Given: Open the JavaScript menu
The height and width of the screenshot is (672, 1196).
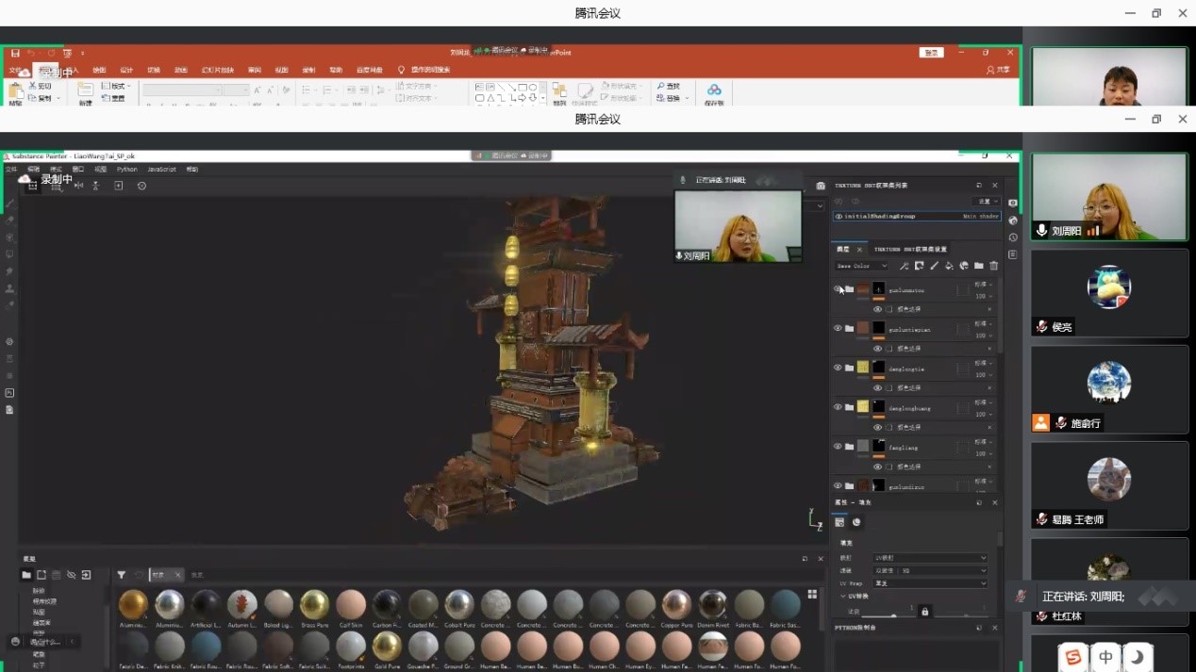Looking at the screenshot, I should 161,170.
